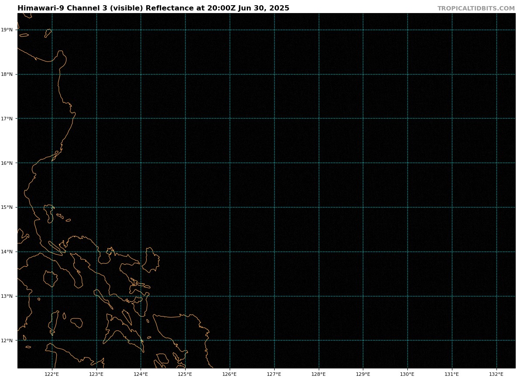Click the 126°E longitude label
This screenshot has width=524, height=378.
click(230, 374)
